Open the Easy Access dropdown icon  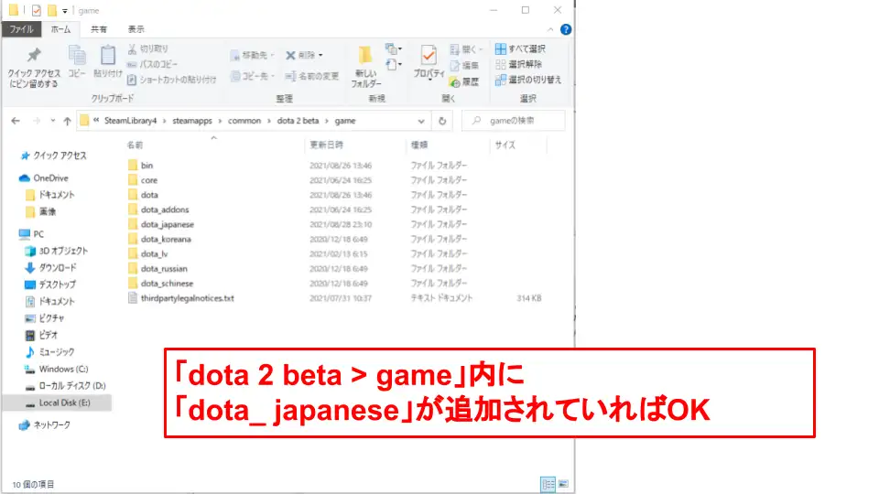pos(394,65)
